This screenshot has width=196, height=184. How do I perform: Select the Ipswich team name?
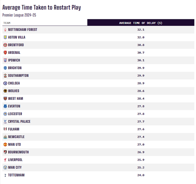[x=14, y=60]
